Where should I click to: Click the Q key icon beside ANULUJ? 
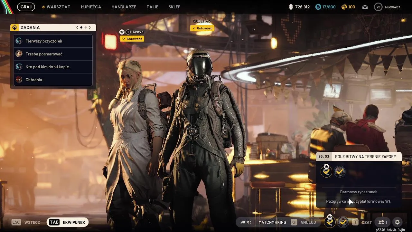click(x=294, y=222)
